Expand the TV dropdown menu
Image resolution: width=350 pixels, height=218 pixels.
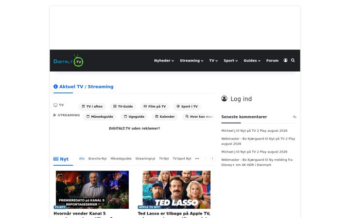(213, 61)
